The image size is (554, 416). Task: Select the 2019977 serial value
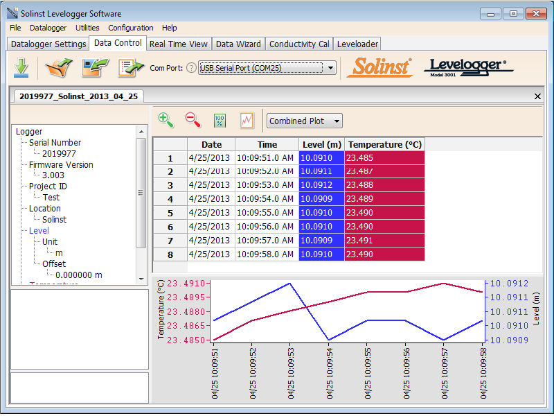[x=59, y=153]
